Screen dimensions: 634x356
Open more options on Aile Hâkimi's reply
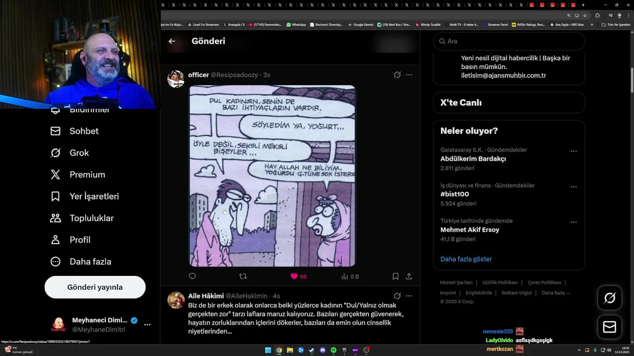click(409, 296)
